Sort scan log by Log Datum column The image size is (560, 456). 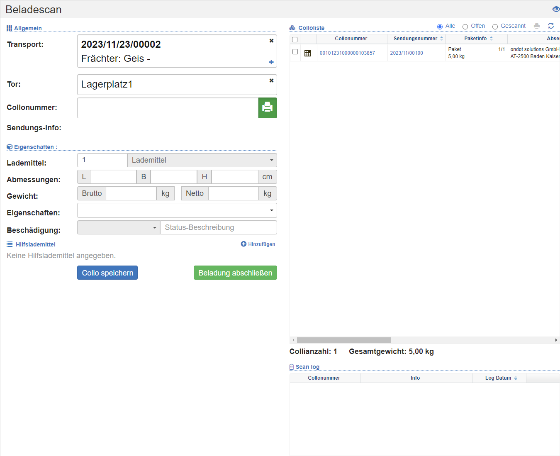pyautogui.click(x=499, y=378)
